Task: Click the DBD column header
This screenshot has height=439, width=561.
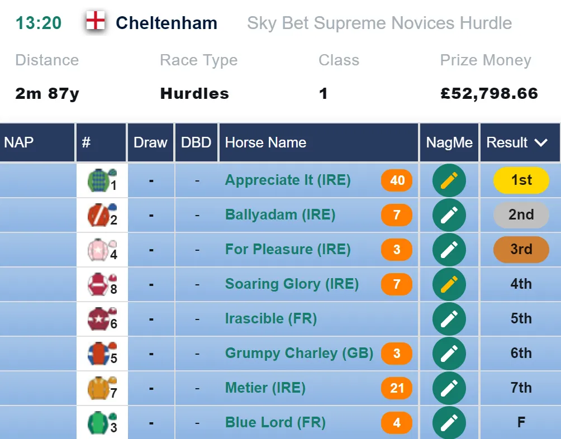Action: (196, 142)
